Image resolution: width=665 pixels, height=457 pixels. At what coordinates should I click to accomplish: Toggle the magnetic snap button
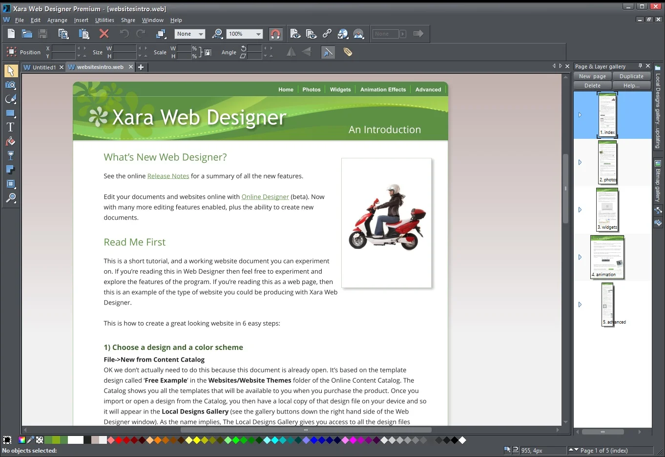[x=275, y=34]
